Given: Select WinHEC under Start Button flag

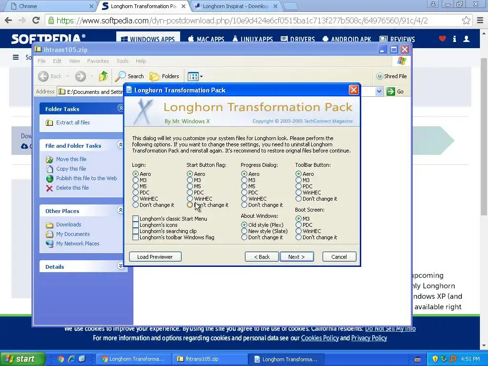Looking at the screenshot, I should tap(190, 199).
